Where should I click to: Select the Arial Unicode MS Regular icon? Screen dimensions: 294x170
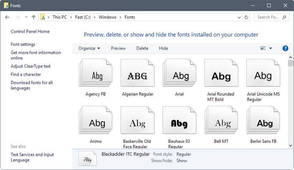tap(263, 73)
